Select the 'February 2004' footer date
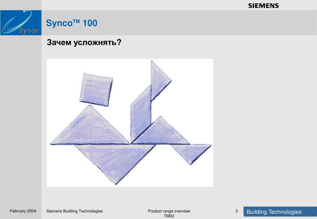The image size is (317, 219). (23, 211)
